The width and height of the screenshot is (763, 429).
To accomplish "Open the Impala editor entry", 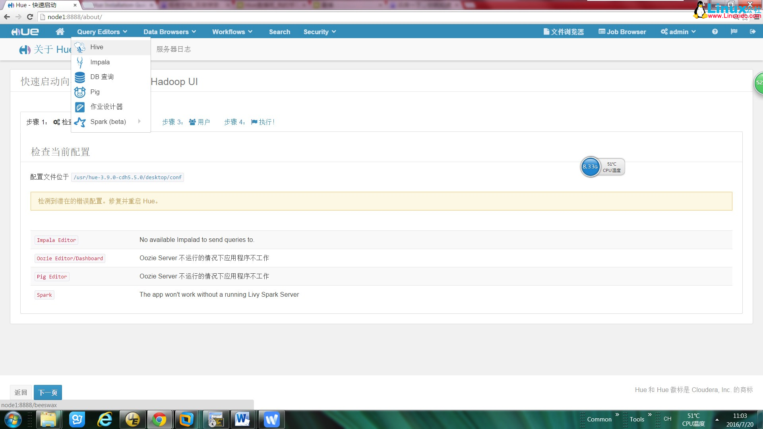I will coord(100,62).
